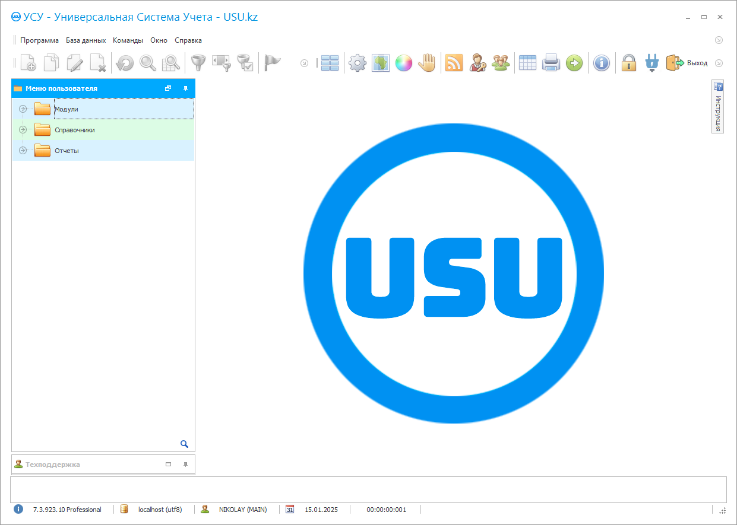Viewport: 737px width, 525px height.
Task: Open the База данных menu
Action: coord(86,40)
